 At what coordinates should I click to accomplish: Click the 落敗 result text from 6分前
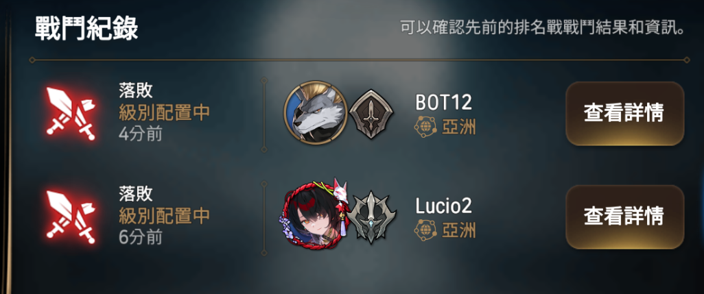136,194
